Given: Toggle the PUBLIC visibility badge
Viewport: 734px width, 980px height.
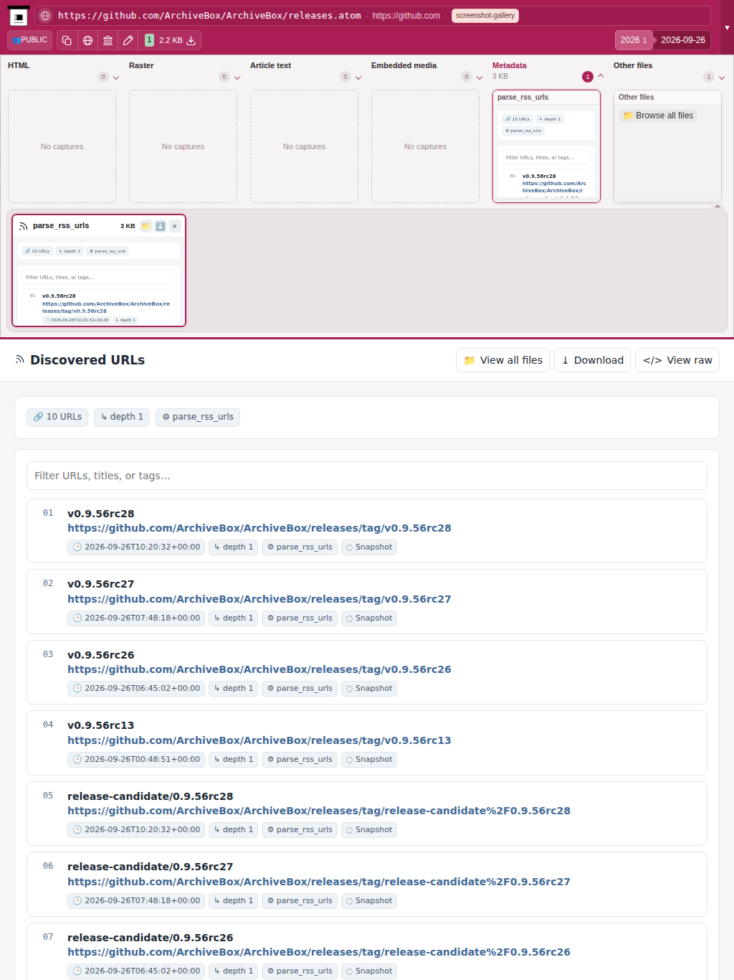Looking at the screenshot, I should (x=30, y=40).
